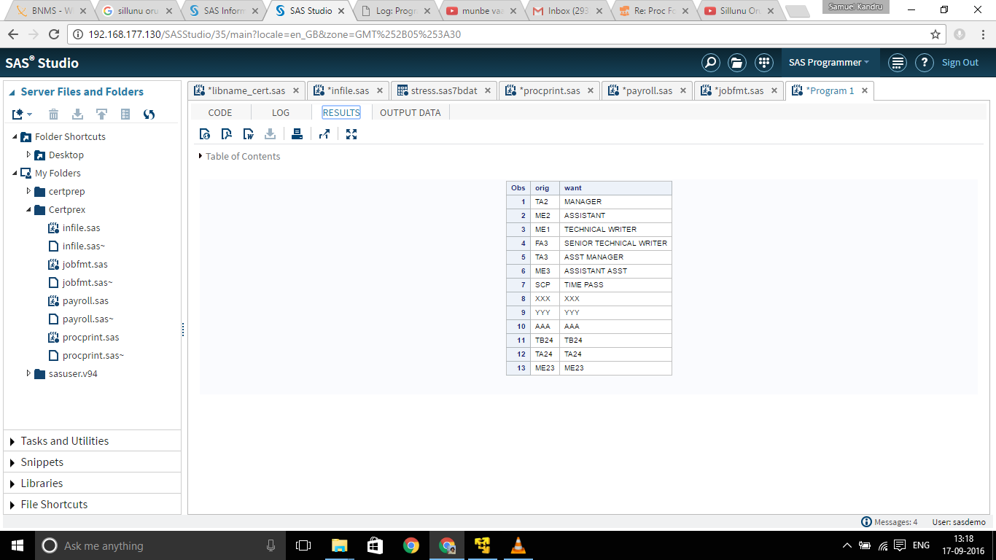The image size is (996, 560).
Task: Open the applications grid in the header
Action: pos(763,63)
